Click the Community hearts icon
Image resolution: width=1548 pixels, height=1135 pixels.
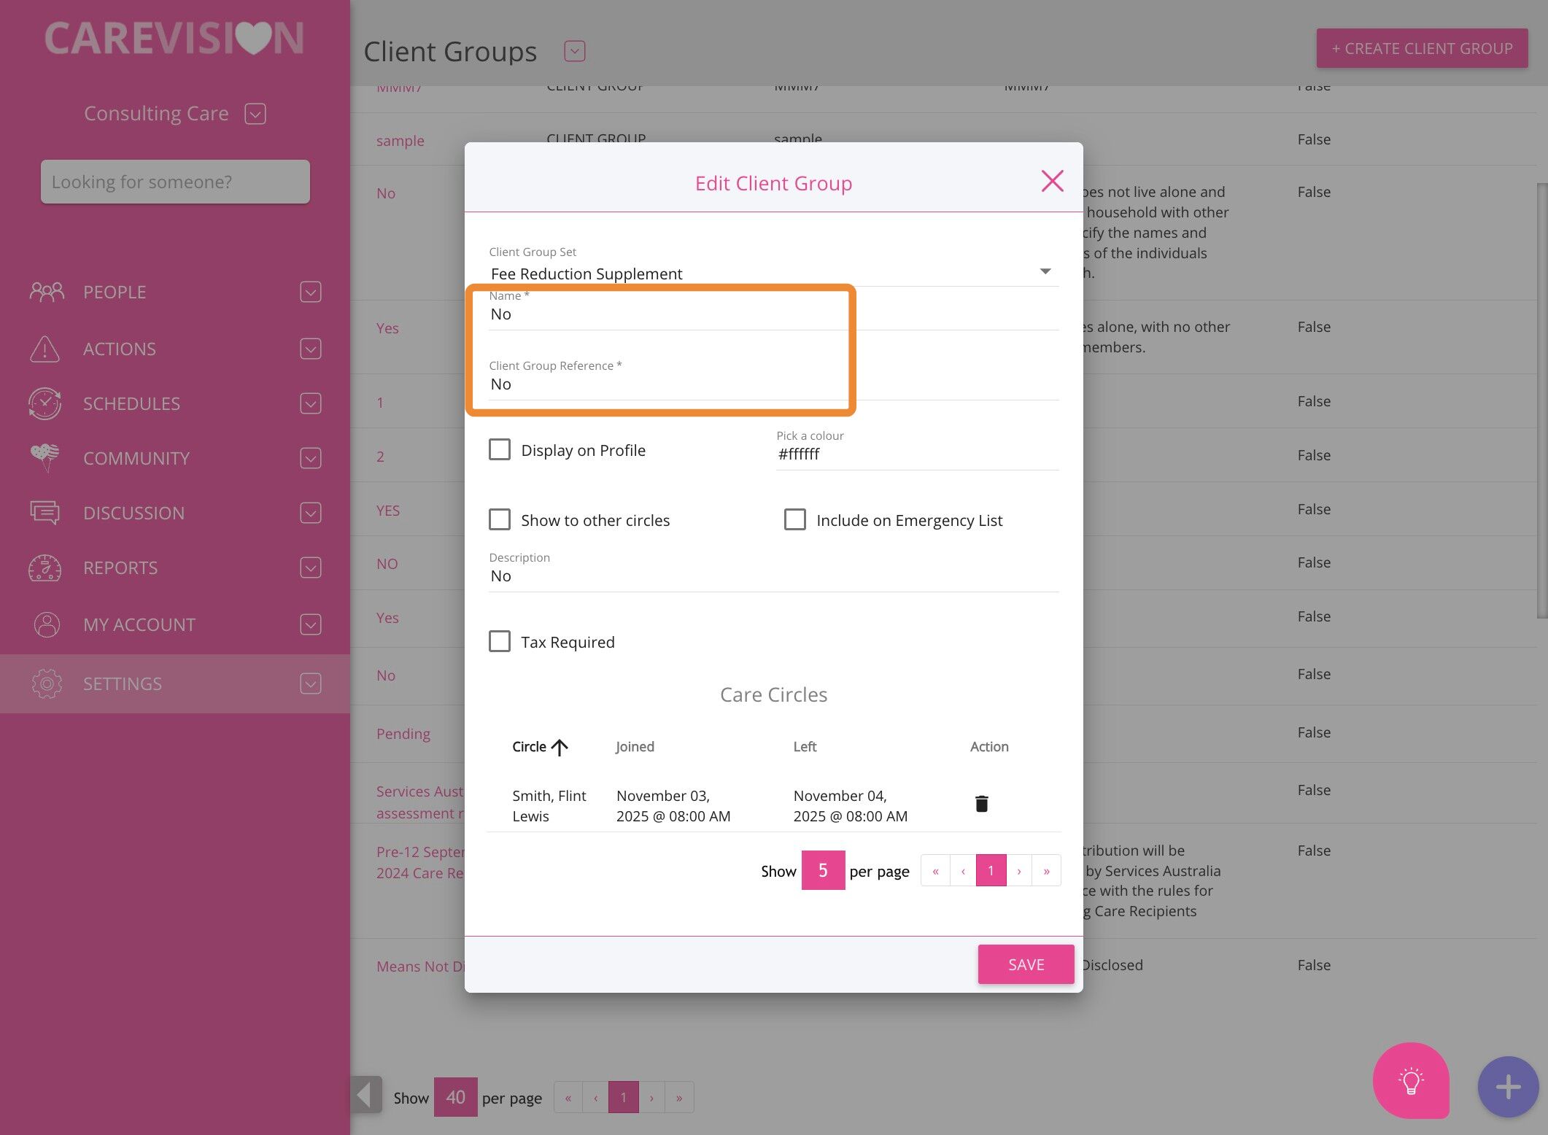pyautogui.click(x=45, y=458)
